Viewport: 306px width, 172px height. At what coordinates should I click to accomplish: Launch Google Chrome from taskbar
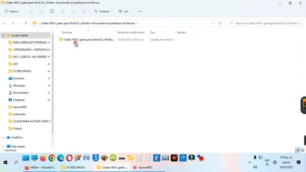[52, 158]
